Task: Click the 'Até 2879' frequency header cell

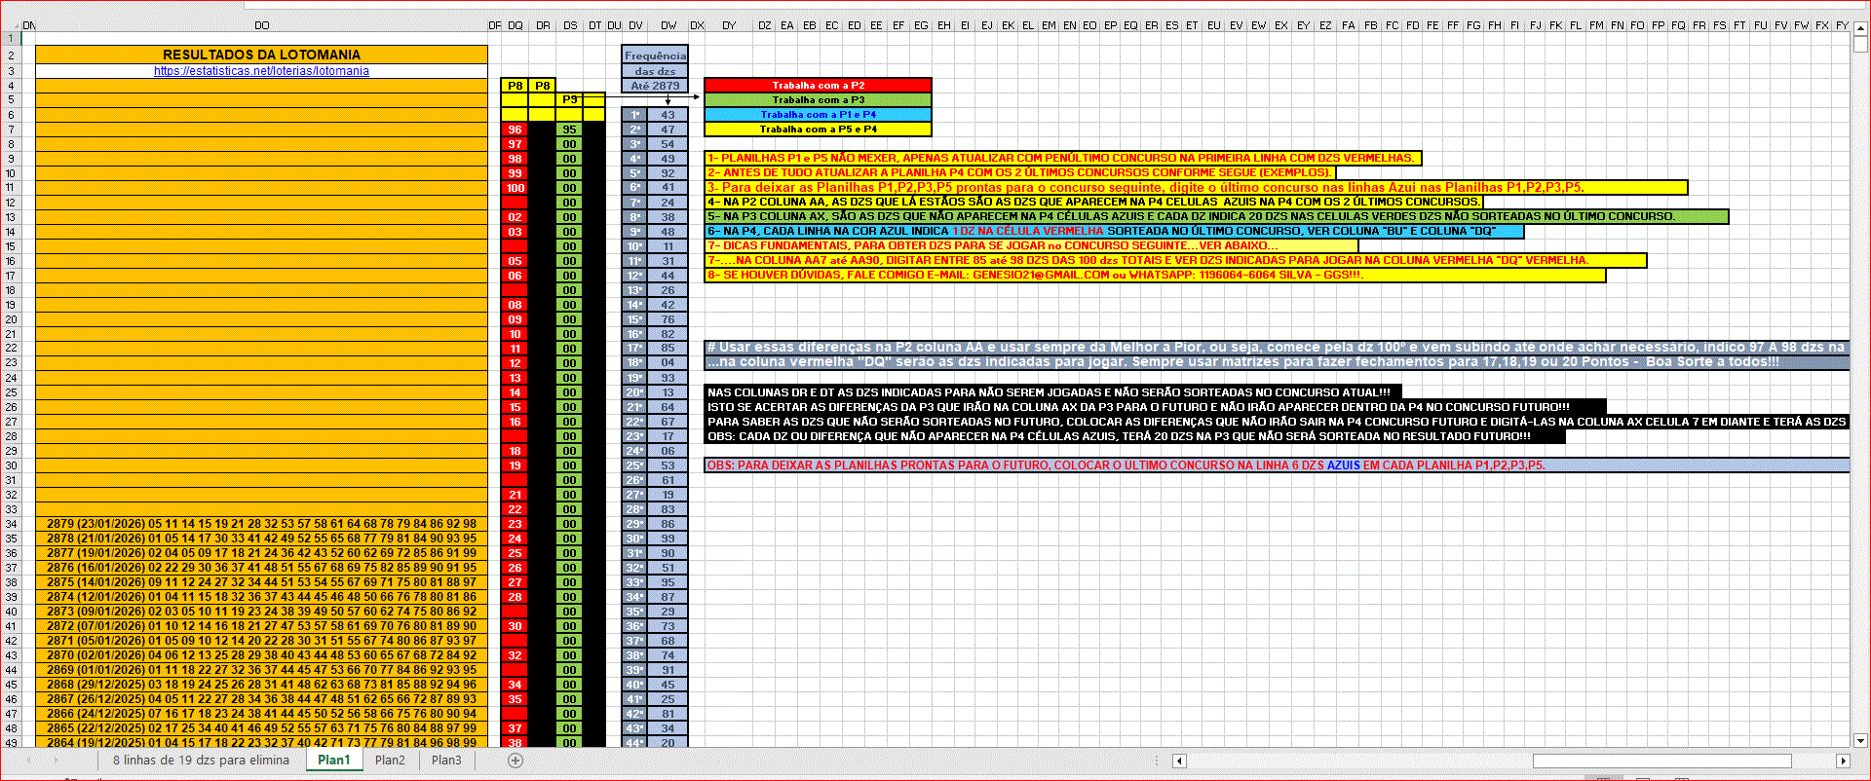Action: 655,86
